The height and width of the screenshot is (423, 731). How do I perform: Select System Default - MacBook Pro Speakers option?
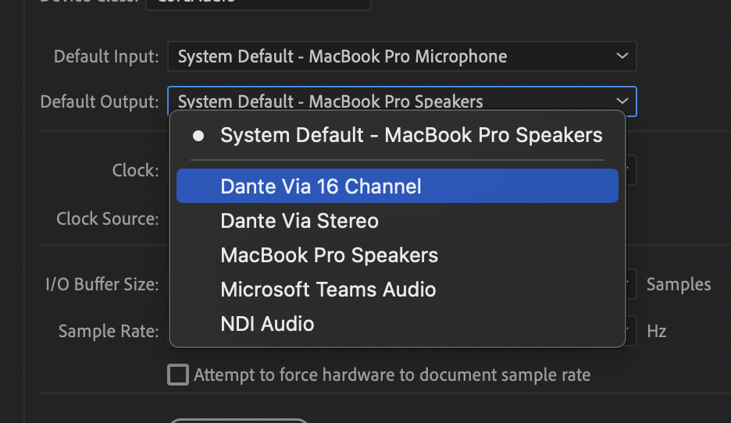point(411,135)
